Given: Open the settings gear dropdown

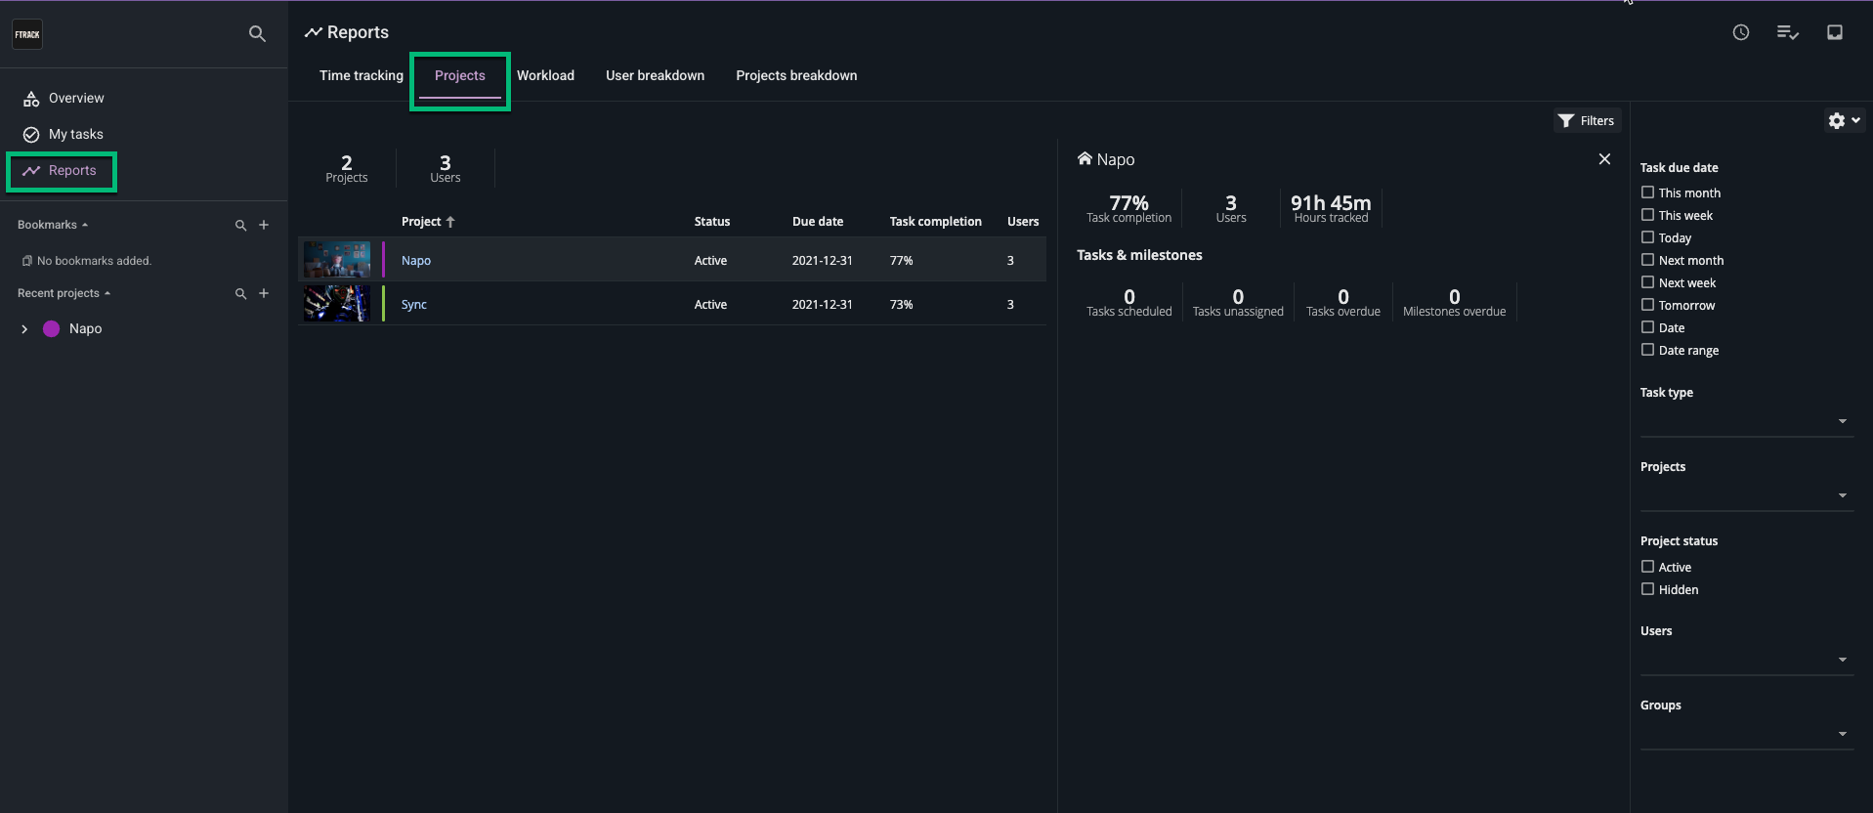Looking at the screenshot, I should pyautogui.click(x=1843, y=120).
